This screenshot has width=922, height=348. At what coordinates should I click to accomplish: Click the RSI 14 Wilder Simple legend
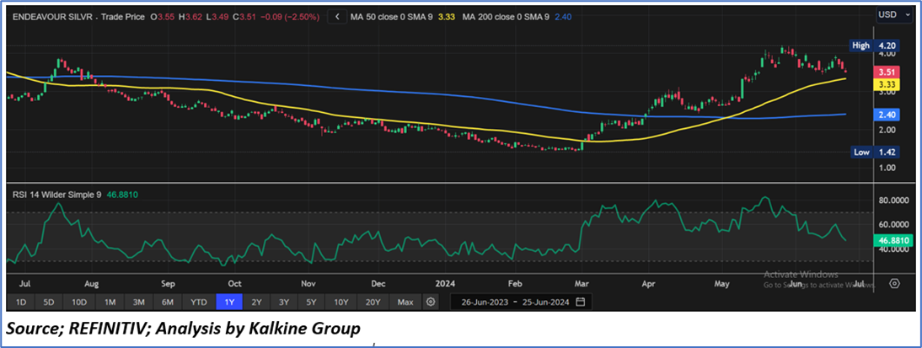(56, 195)
